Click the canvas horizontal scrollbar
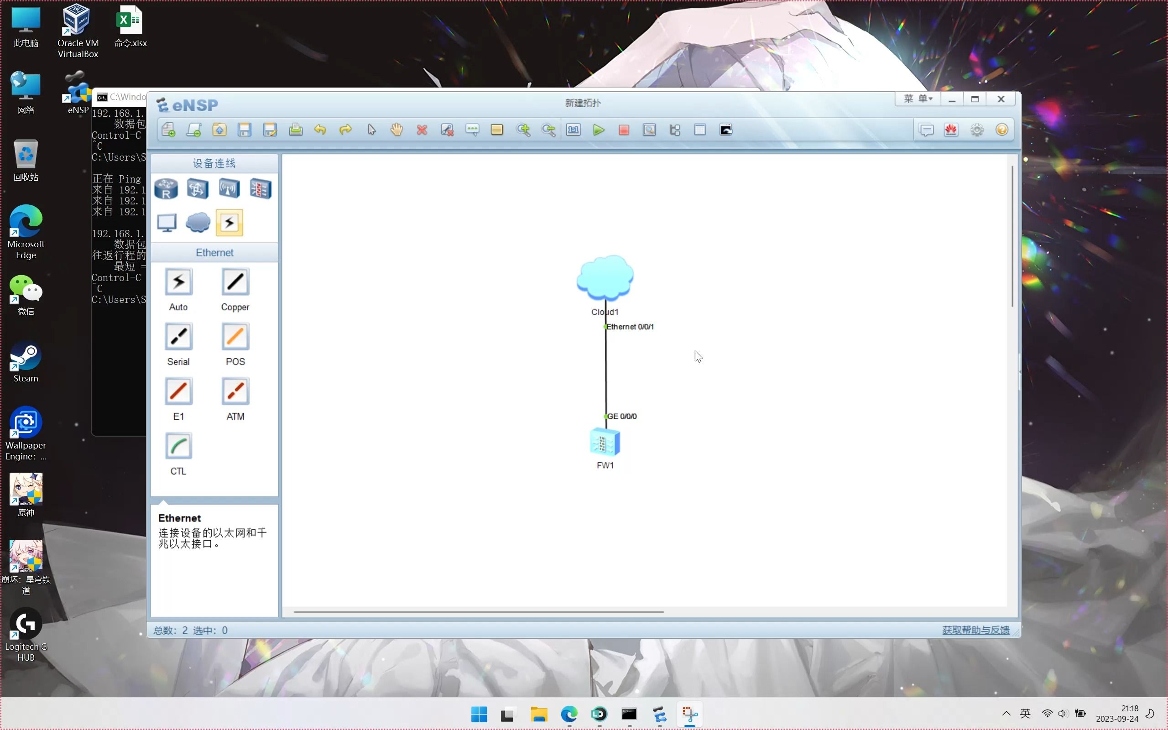Viewport: 1168px width, 730px height. click(478, 612)
